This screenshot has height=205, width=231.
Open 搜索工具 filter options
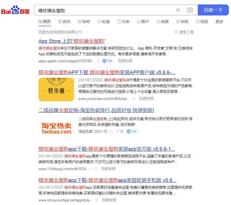pos(184,32)
